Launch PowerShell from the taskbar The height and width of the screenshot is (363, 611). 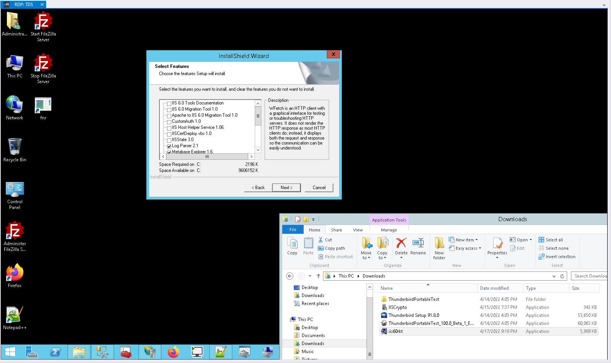click(x=55, y=352)
